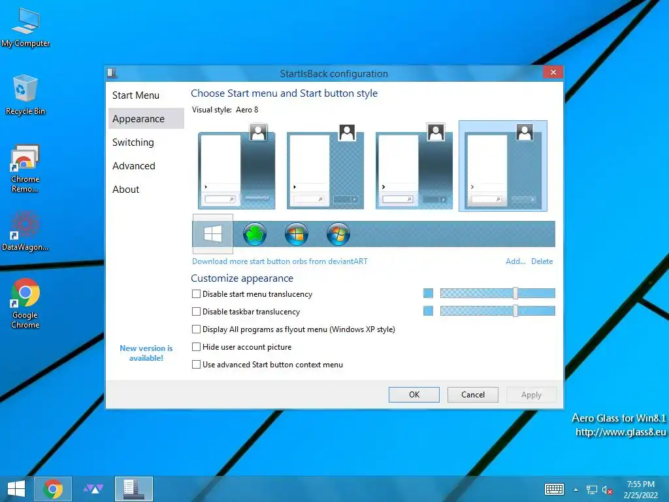The image size is (669, 502).
Task: Click the start menu translucency slider
Action: 497,293
